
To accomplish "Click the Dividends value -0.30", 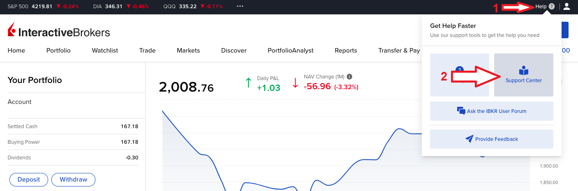I will 132,158.
